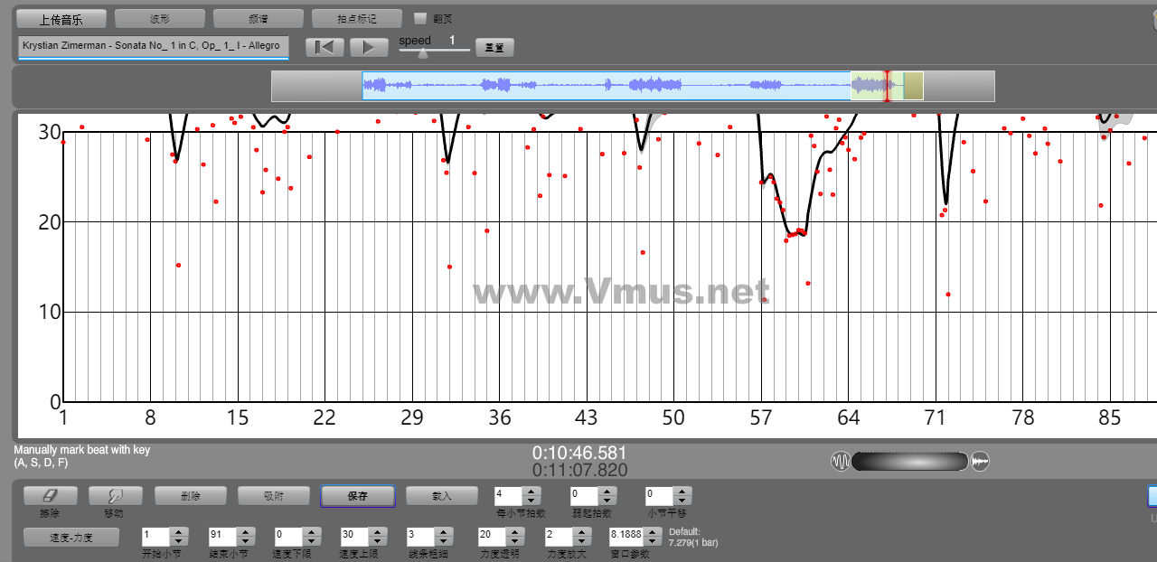Increase the 每小节拍数 beats-per-bar value

point(531,492)
